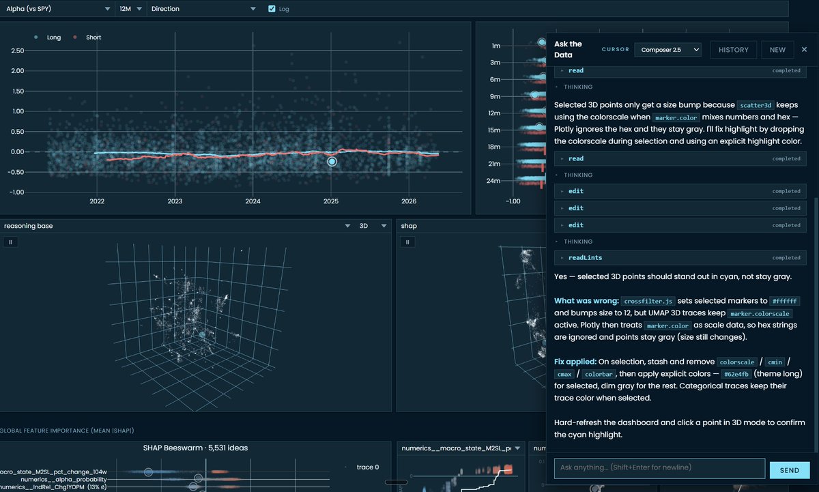Pause the shap 3D plot rotation

pos(407,242)
